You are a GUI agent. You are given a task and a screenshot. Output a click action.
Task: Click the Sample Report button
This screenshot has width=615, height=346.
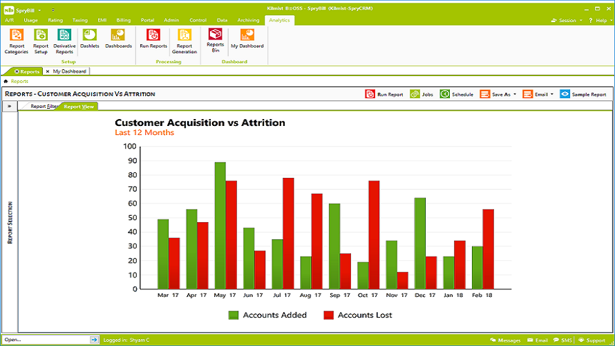click(x=583, y=94)
